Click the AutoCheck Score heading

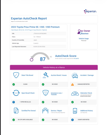(x=66, y=56)
